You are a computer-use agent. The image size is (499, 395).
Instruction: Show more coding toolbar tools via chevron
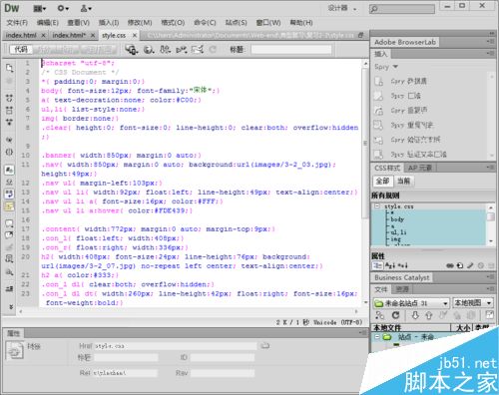click(11, 306)
